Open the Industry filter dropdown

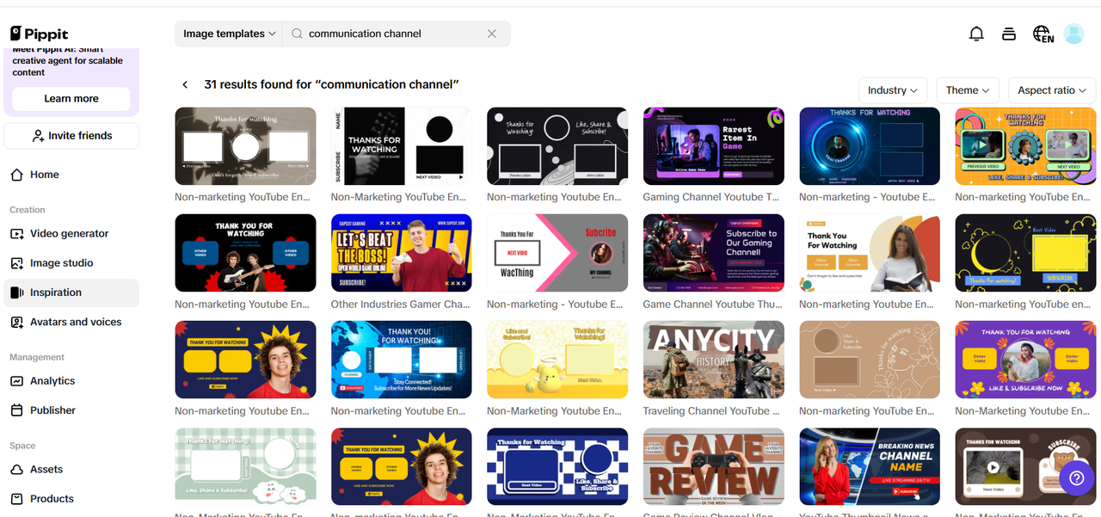(x=892, y=89)
